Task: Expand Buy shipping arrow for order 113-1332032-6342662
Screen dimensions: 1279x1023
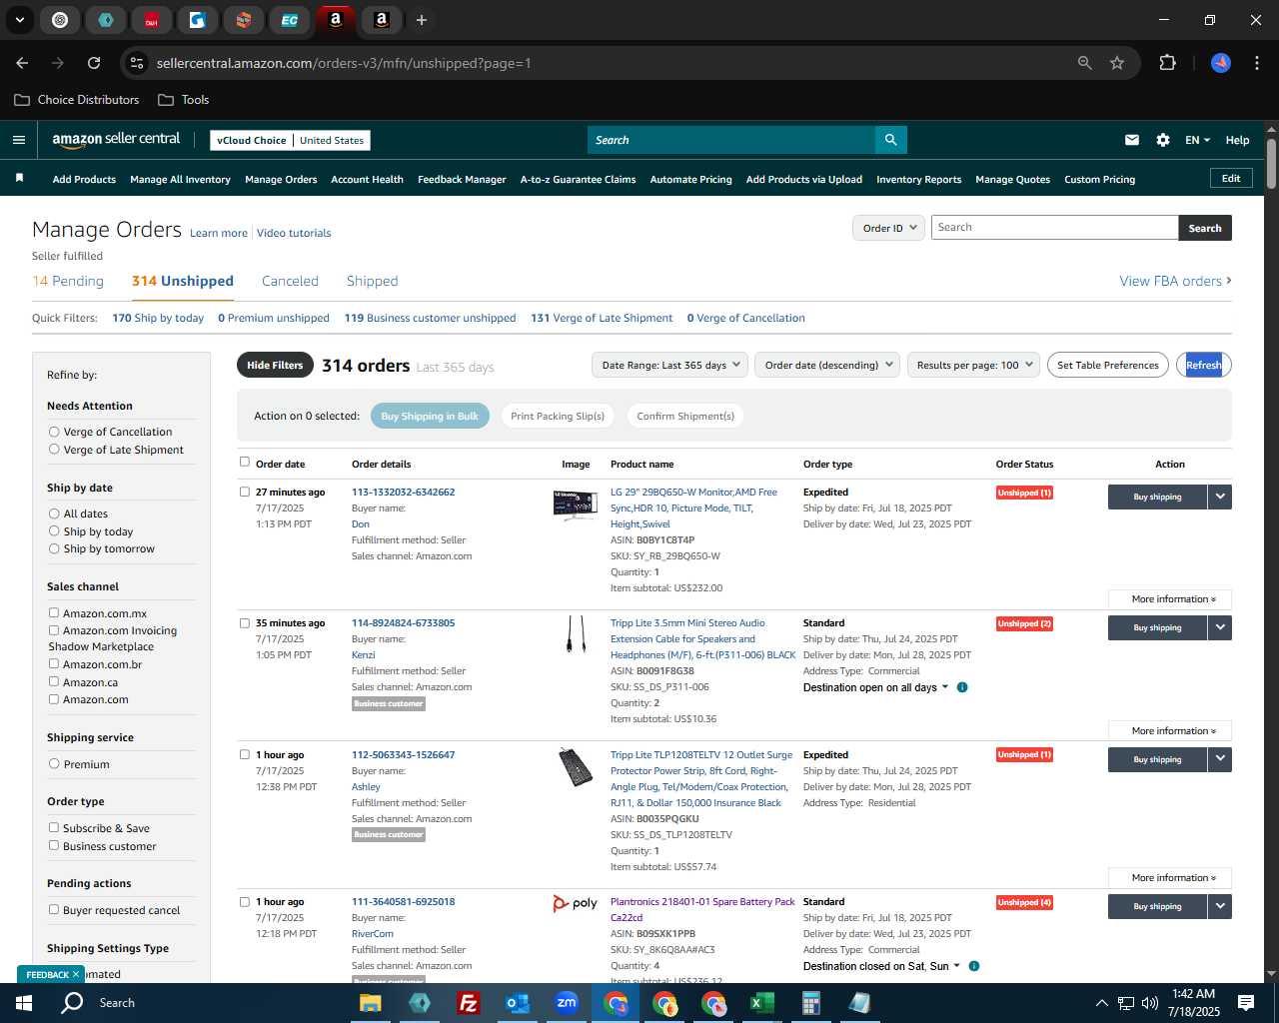Action: tap(1220, 497)
